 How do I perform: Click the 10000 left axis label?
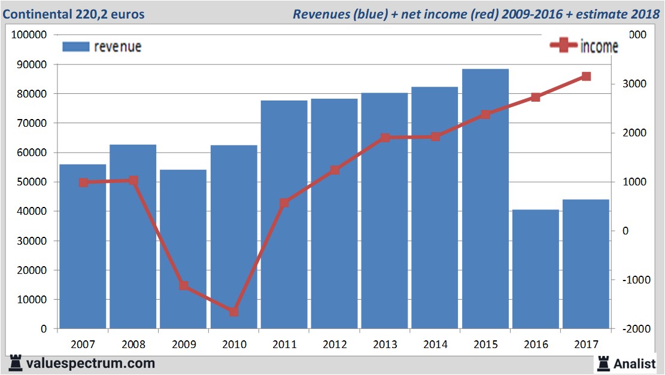(32, 299)
